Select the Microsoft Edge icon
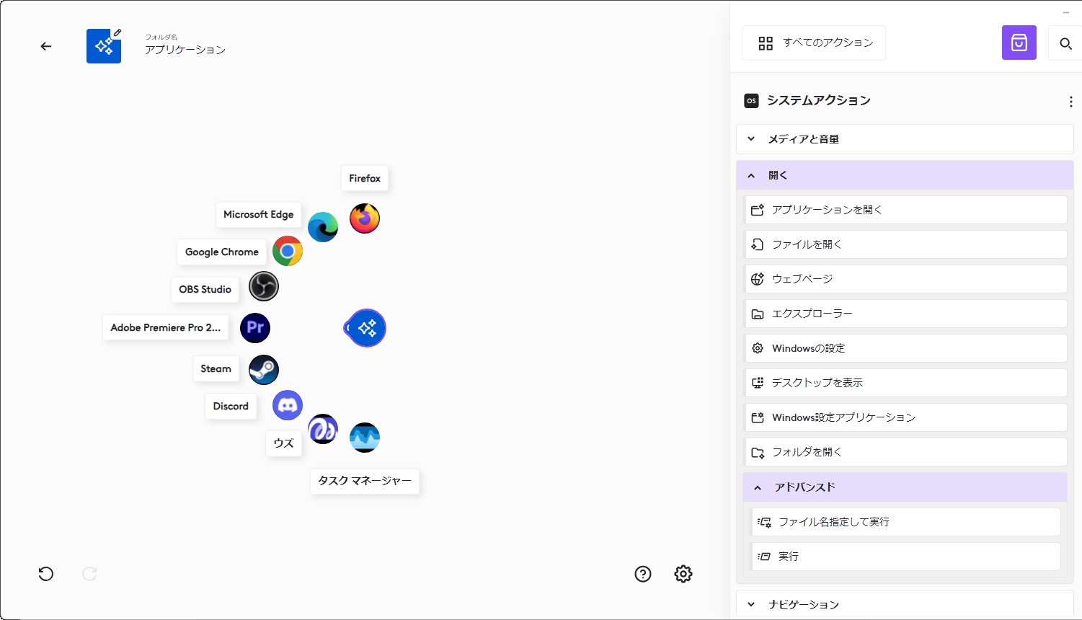Viewport: 1082px width, 620px height. 323,227
